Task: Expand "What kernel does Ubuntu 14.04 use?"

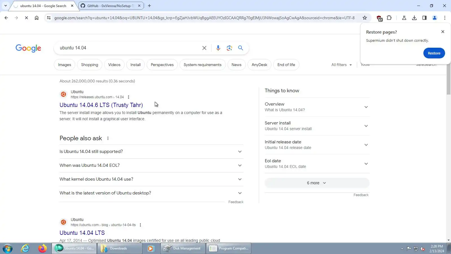Action: (151, 179)
